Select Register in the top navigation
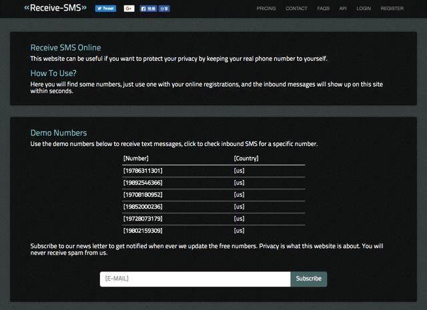The height and width of the screenshot is (310, 427). 392,9
